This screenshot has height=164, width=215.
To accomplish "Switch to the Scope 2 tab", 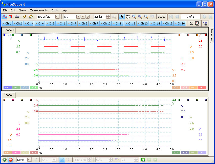I will [9, 95].
